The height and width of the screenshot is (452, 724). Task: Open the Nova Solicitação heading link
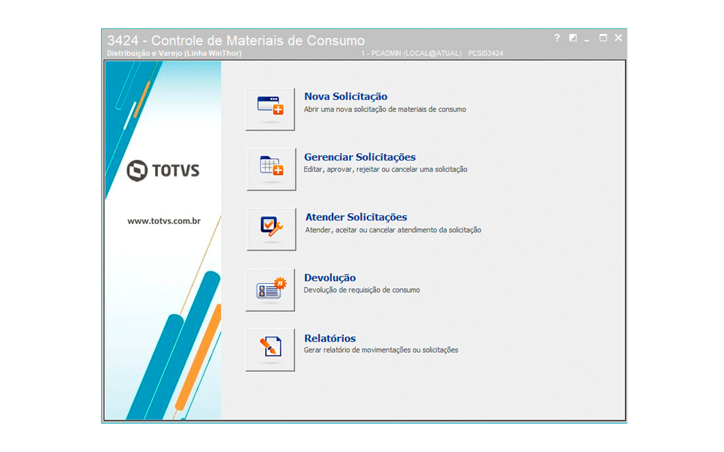click(x=345, y=97)
